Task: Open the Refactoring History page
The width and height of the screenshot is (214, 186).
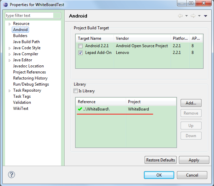Action: [x=30, y=78]
